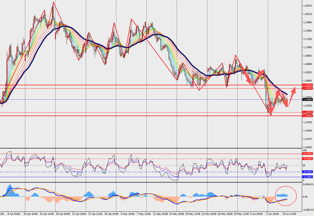The width and height of the screenshot is (314, 216).
Task: Select the 15.0000 oversold level label
Action: click(308, 177)
